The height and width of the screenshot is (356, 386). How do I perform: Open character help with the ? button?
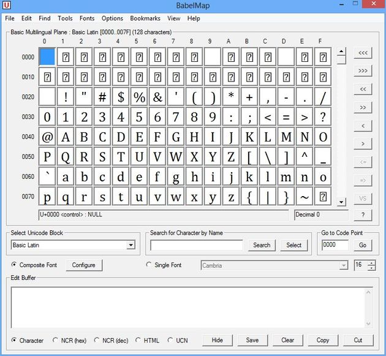363,215
